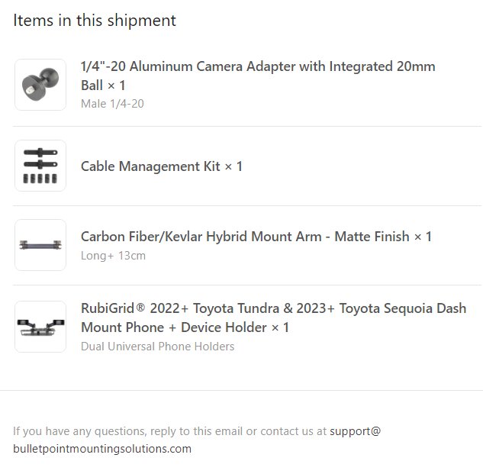483x474 pixels.
Task: Click 'Ball × 1' quantity line of adapter
Action: [103, 85]
